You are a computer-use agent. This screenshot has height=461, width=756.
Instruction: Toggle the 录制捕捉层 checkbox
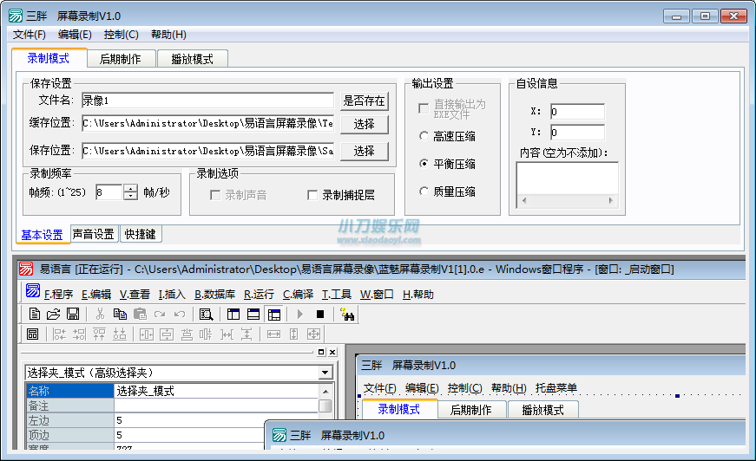[x=312, y=195]
